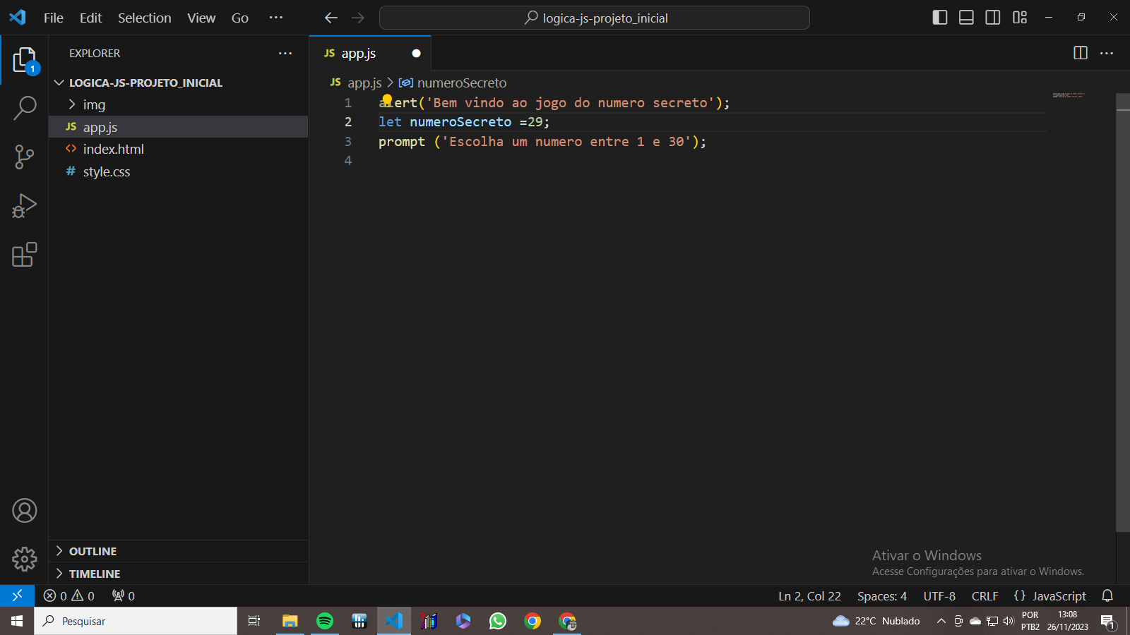Image resolution: width=1130 pixels, height=635 pixels.
Task: Click the command center search box
Action: click(595, 18)
